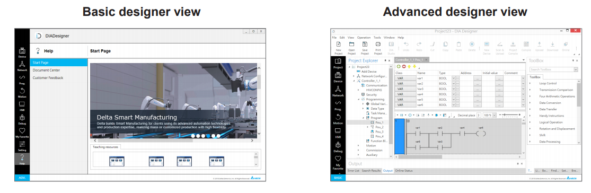
Task: Switch to advanced mode with the ADV. button
Action: coord(22,178)
